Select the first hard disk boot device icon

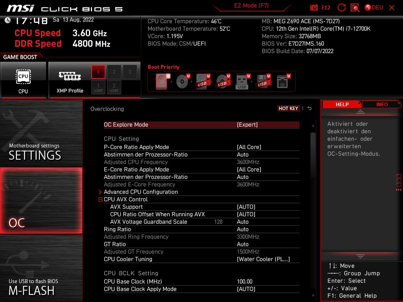[162, 81]
